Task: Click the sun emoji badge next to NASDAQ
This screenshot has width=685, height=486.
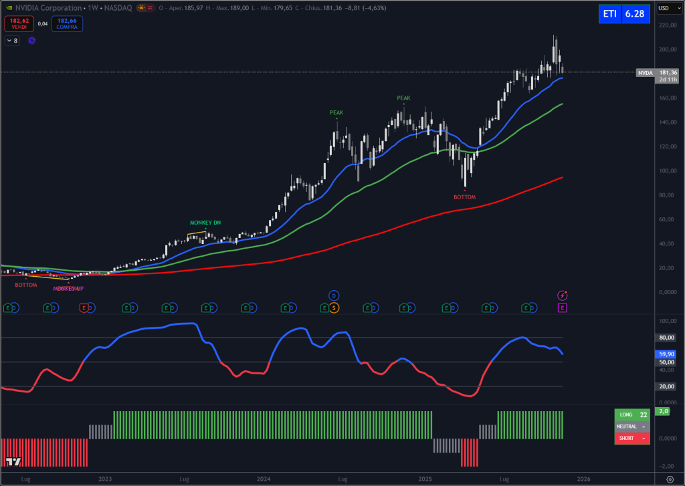Action: (x=141, y=8)
